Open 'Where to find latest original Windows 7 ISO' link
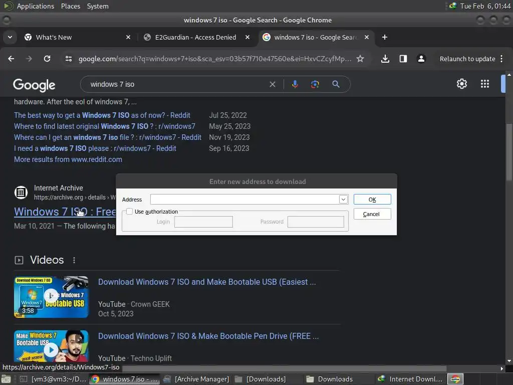 point(105,126)
